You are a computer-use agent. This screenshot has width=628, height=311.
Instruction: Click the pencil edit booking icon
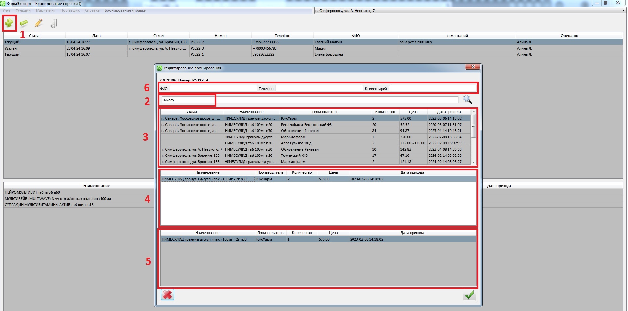pyautogui.click(x=39, y=23)
